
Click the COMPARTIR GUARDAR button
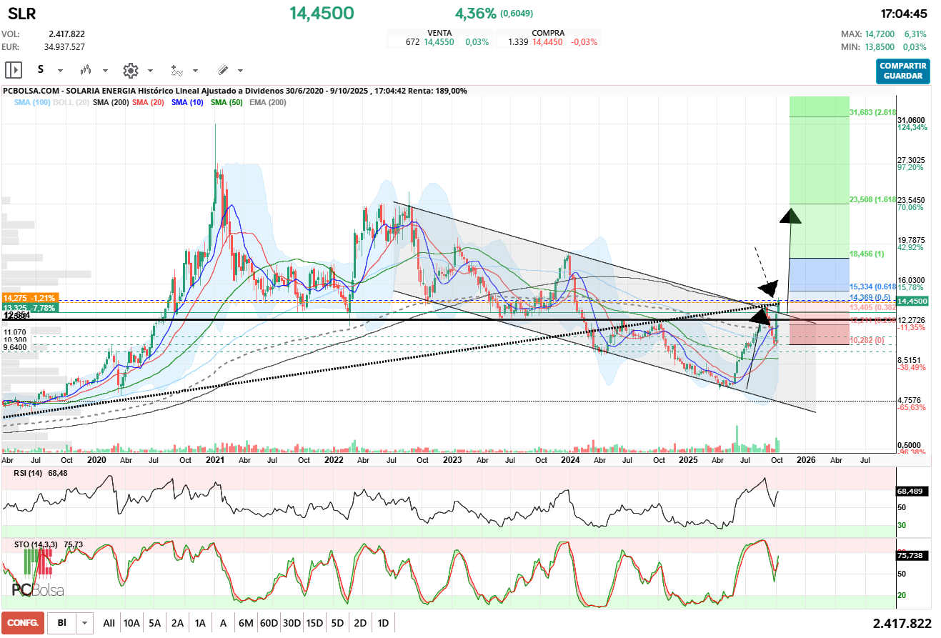click(x=903, y=71)
